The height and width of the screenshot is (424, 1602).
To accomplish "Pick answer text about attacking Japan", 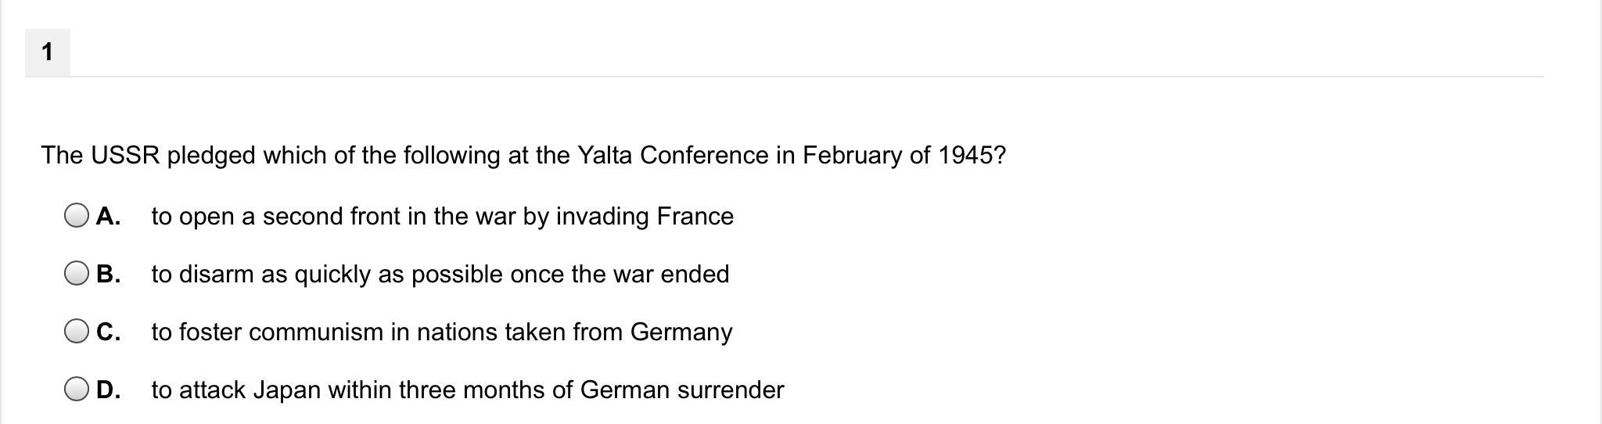I will coord(468,390).
